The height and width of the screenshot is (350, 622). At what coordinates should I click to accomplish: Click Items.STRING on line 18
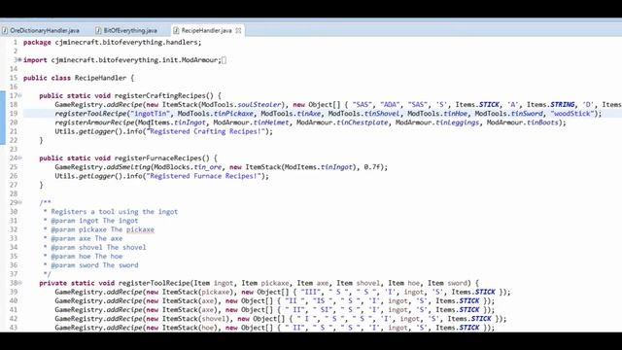(551, 104)
